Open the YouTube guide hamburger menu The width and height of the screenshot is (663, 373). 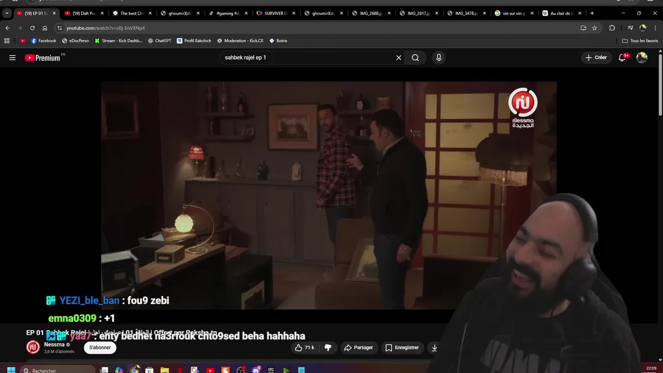tap(12, 58)
